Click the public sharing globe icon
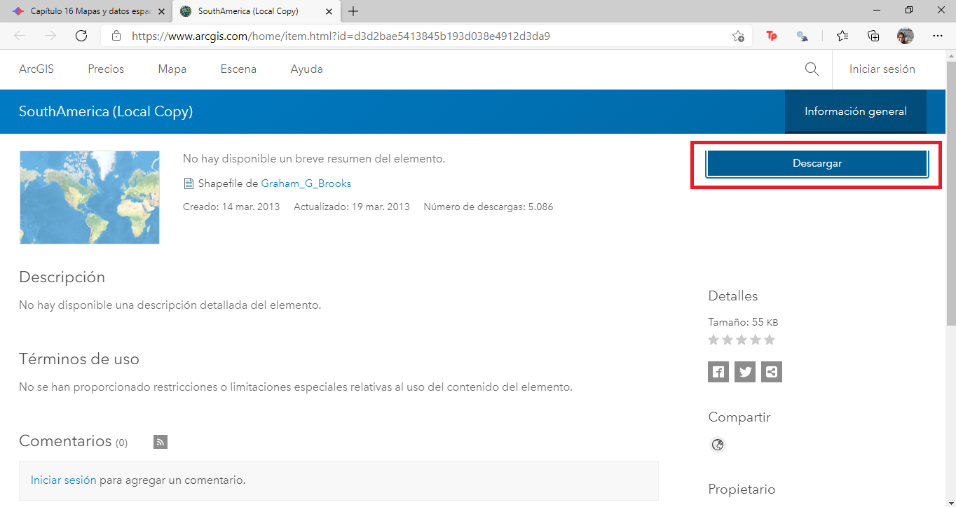The width and height of the screenshot is (956, 507). tap(717, 445)
